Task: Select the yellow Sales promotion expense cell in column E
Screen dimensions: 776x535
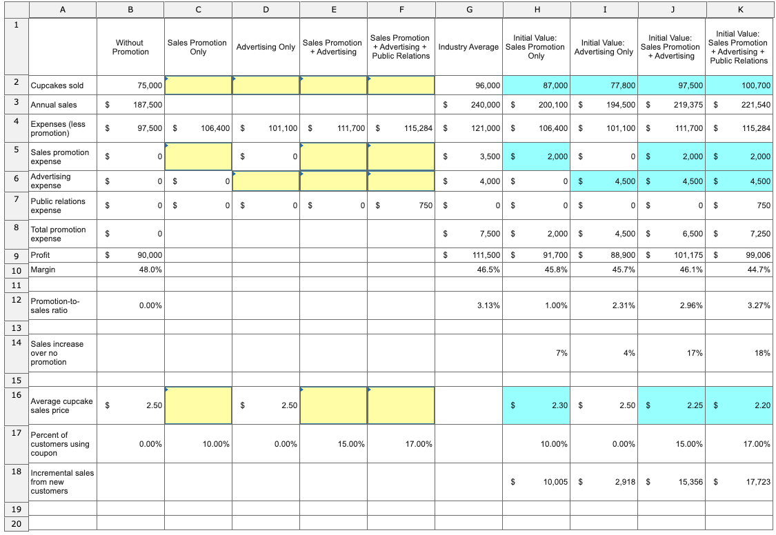Action: pyautogui.click(x=333, y=154)
